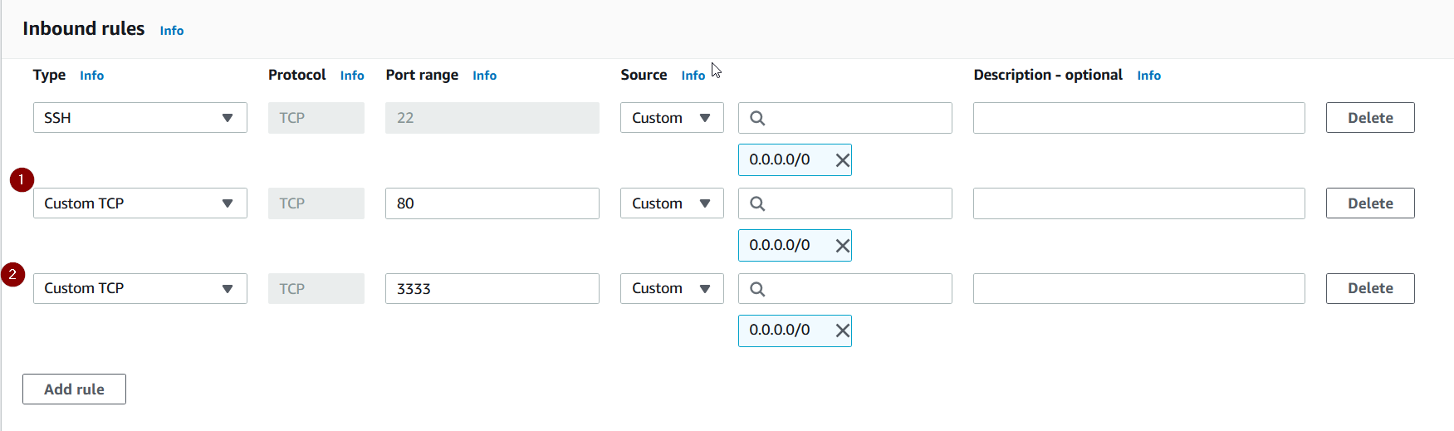This screenshot has height=431, width=1454.
Task: Open Info link next to Inbound rules
Action: (172, 31)
